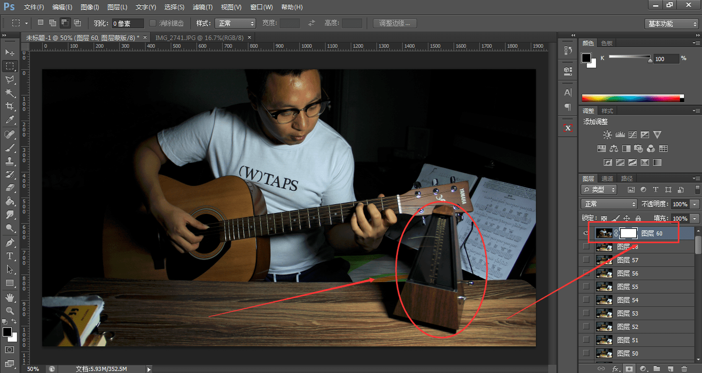
Task: Hide layer 60 with eye icon
Action: tap(586, 233)
